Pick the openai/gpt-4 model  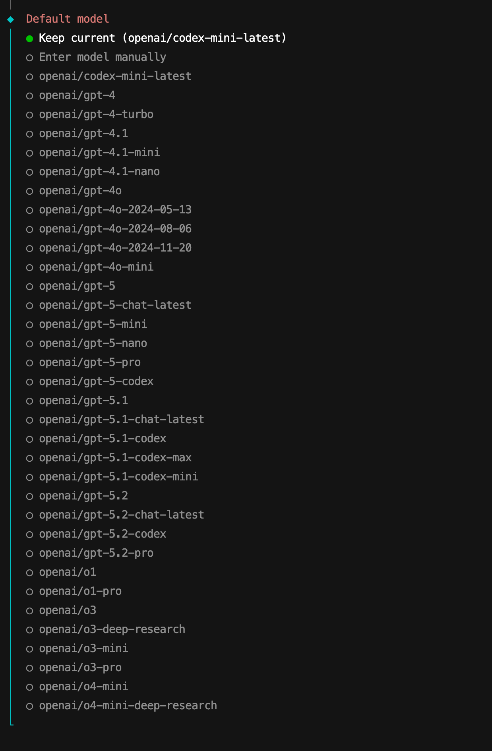click(x=77, y=95)
